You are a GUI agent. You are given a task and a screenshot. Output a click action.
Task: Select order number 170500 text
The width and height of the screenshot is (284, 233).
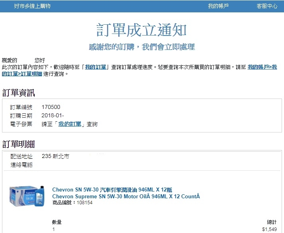[51, 107]
